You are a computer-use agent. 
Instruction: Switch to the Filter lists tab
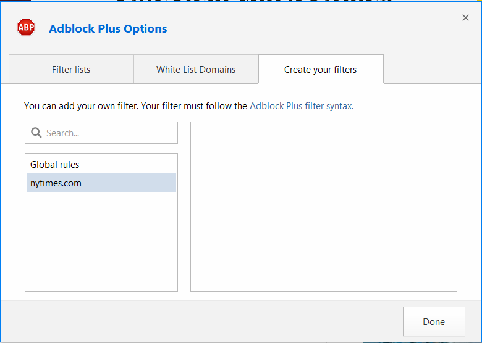(71, 69)
